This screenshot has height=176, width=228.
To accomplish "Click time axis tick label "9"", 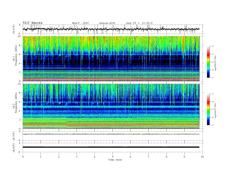I will click(184, 157).
